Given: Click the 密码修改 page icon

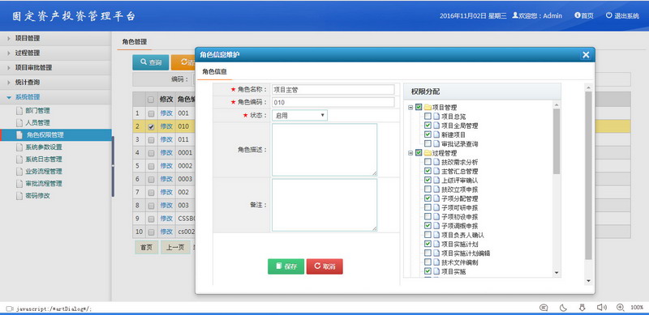Looking at the screenshot, I should (19, 195).
